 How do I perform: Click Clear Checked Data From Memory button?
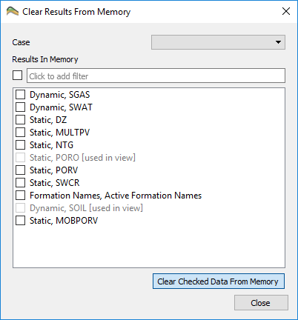(219, 281)
